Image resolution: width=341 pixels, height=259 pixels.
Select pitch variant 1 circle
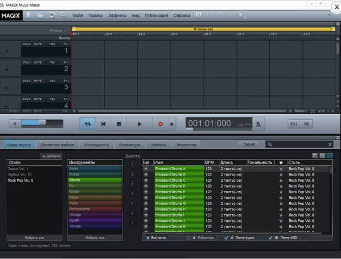pos(132,164)
